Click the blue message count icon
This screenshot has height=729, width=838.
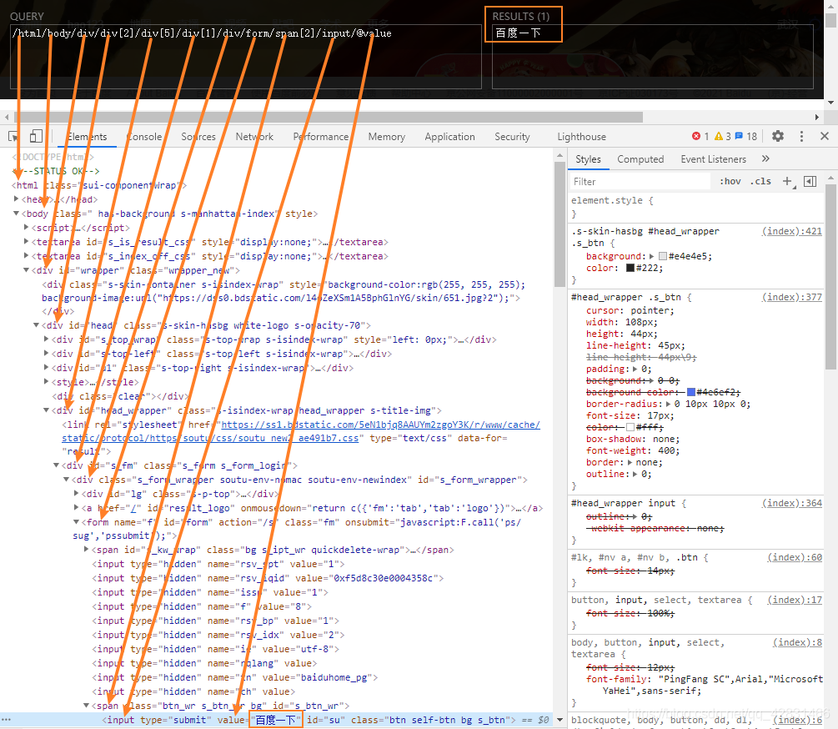739,136
